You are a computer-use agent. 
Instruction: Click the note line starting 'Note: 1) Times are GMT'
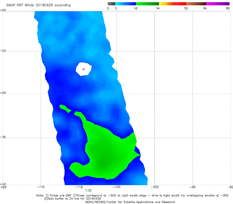pos(132,196)
